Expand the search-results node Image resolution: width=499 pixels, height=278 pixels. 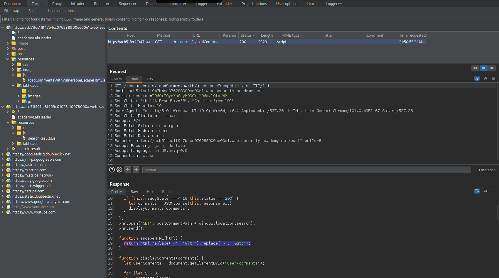click(x=8, y=149)
